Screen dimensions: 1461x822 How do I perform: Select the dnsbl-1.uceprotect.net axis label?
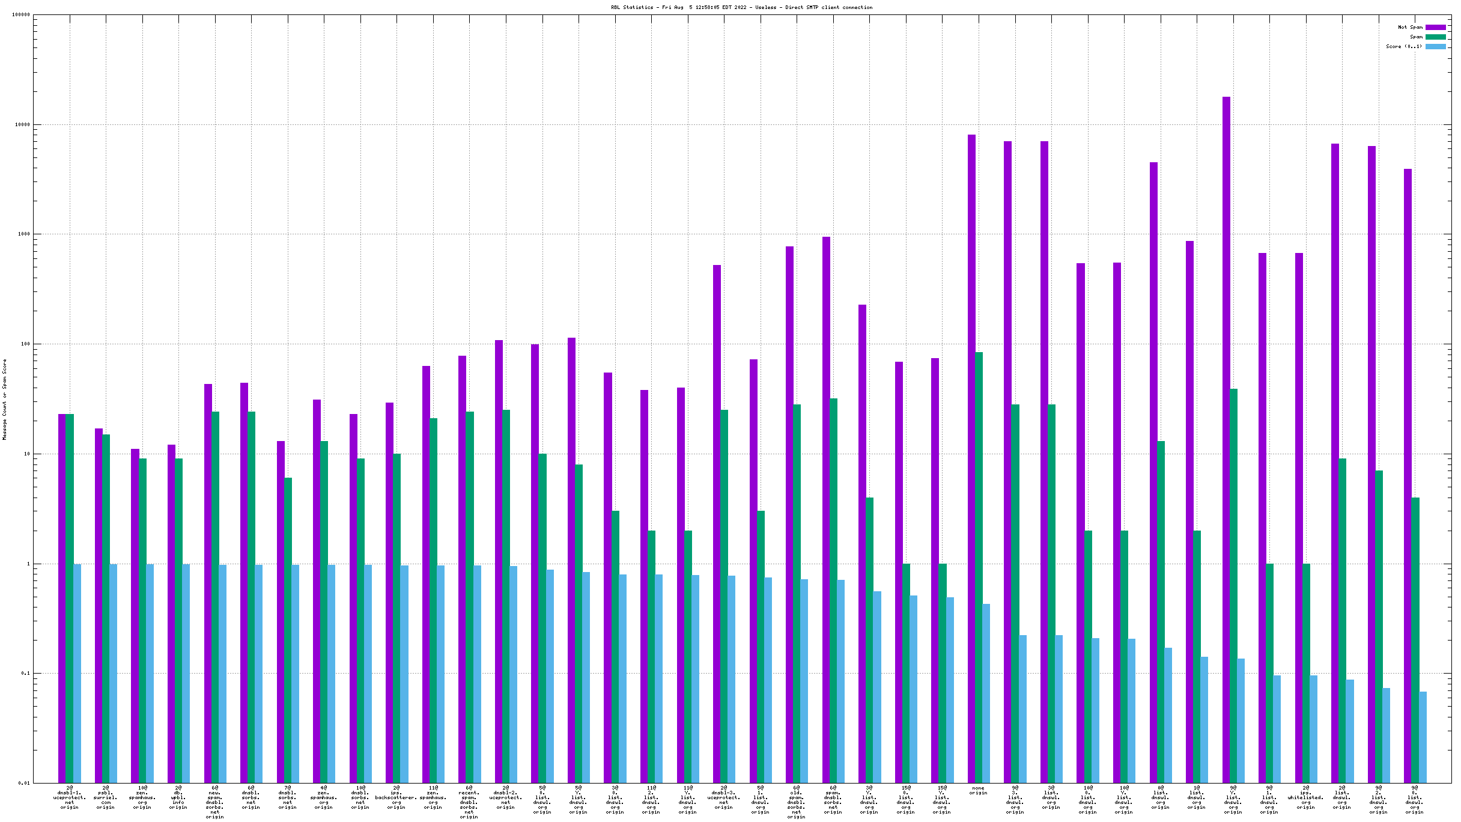pyautogui.click(x=70, y=797)
